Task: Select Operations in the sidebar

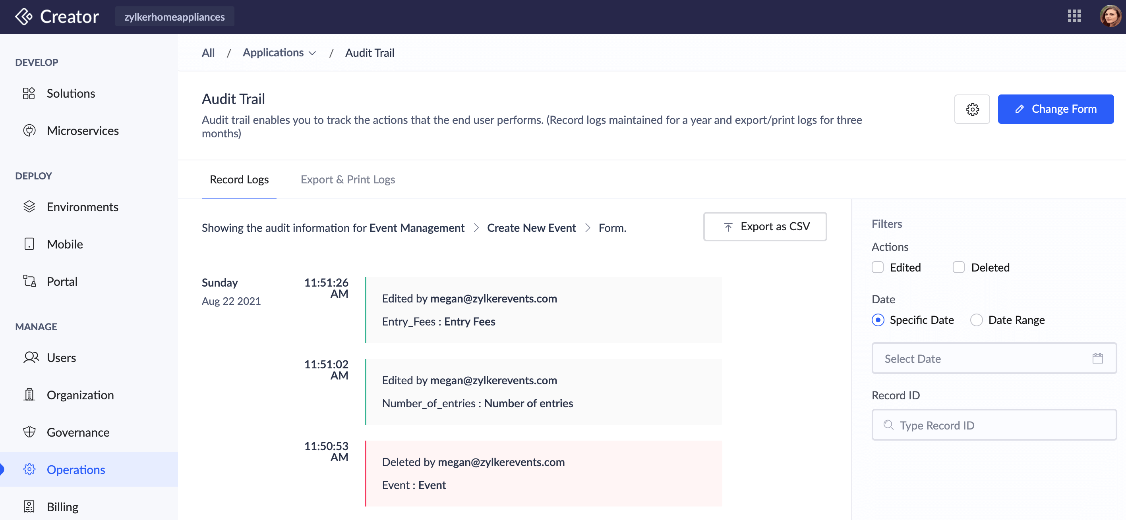Action: [89, 469]
